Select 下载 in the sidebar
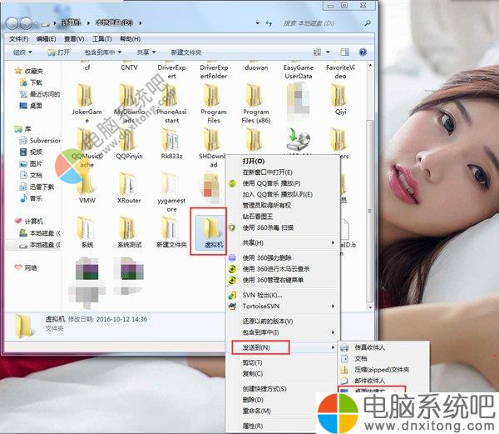Screen dimensions: 499x434 [x=31, y=82]
